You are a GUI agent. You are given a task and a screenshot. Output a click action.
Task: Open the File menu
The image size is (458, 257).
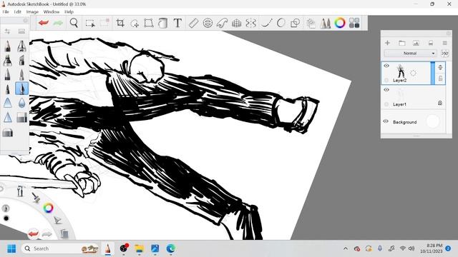point(6,12)
